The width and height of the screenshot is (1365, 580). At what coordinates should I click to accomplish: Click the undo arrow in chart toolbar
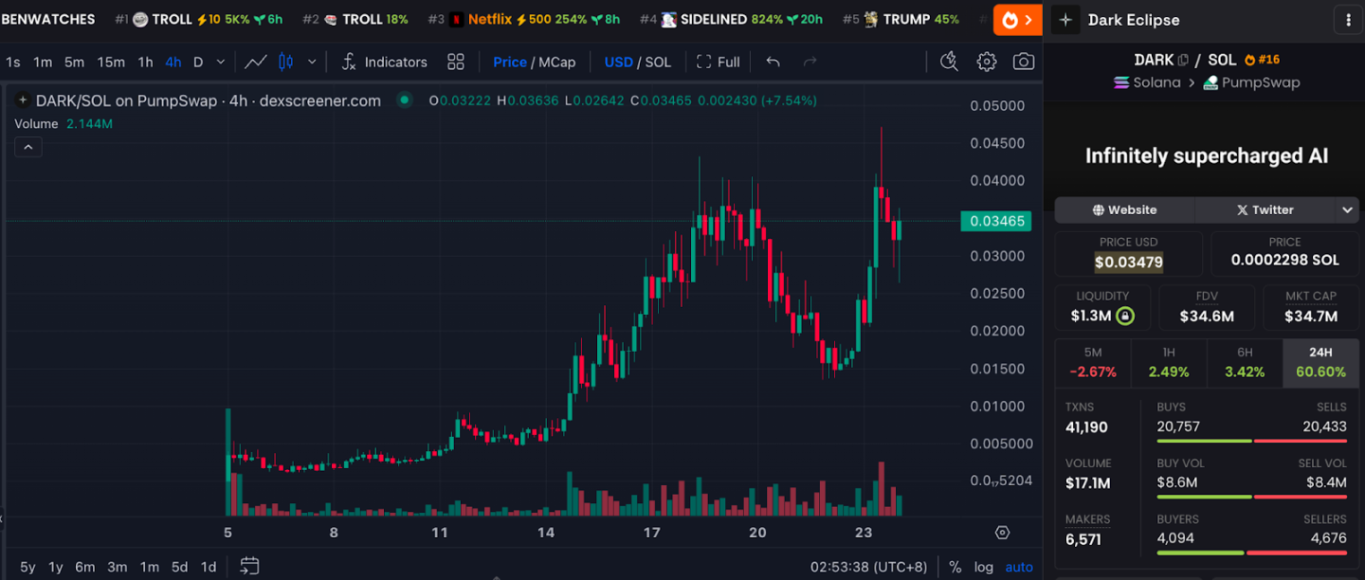point(773,62)
